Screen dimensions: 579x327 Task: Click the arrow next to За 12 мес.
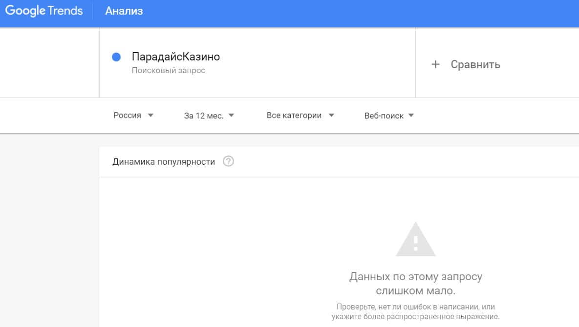click(x=231, y=115)
